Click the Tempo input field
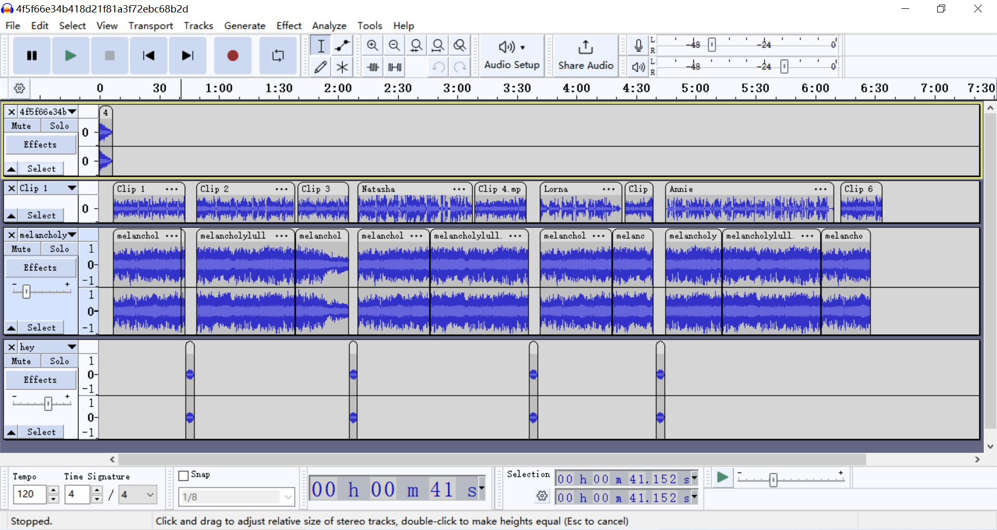 pos(30,494)
